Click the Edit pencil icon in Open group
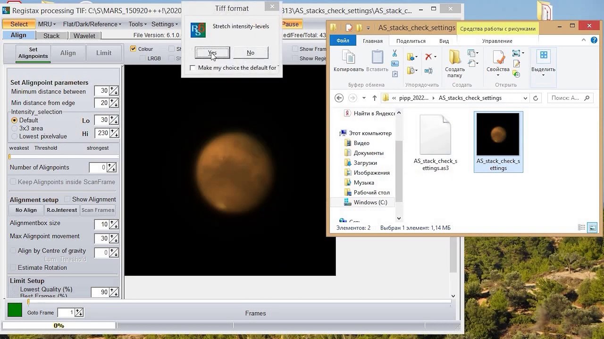 coord(517,64)
